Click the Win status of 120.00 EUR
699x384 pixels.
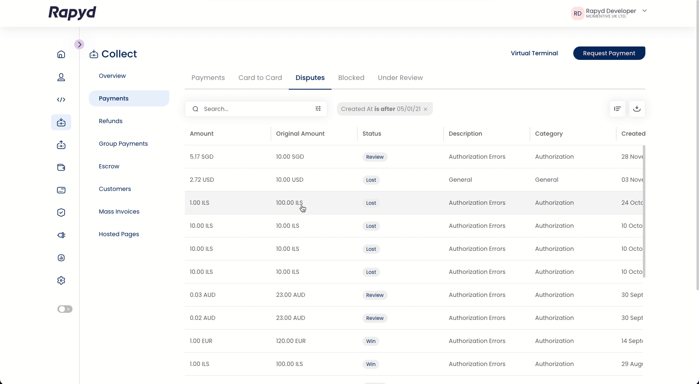(x=371, y=341)
